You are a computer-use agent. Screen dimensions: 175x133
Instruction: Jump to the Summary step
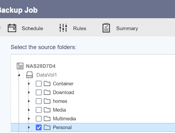point(127,28)
